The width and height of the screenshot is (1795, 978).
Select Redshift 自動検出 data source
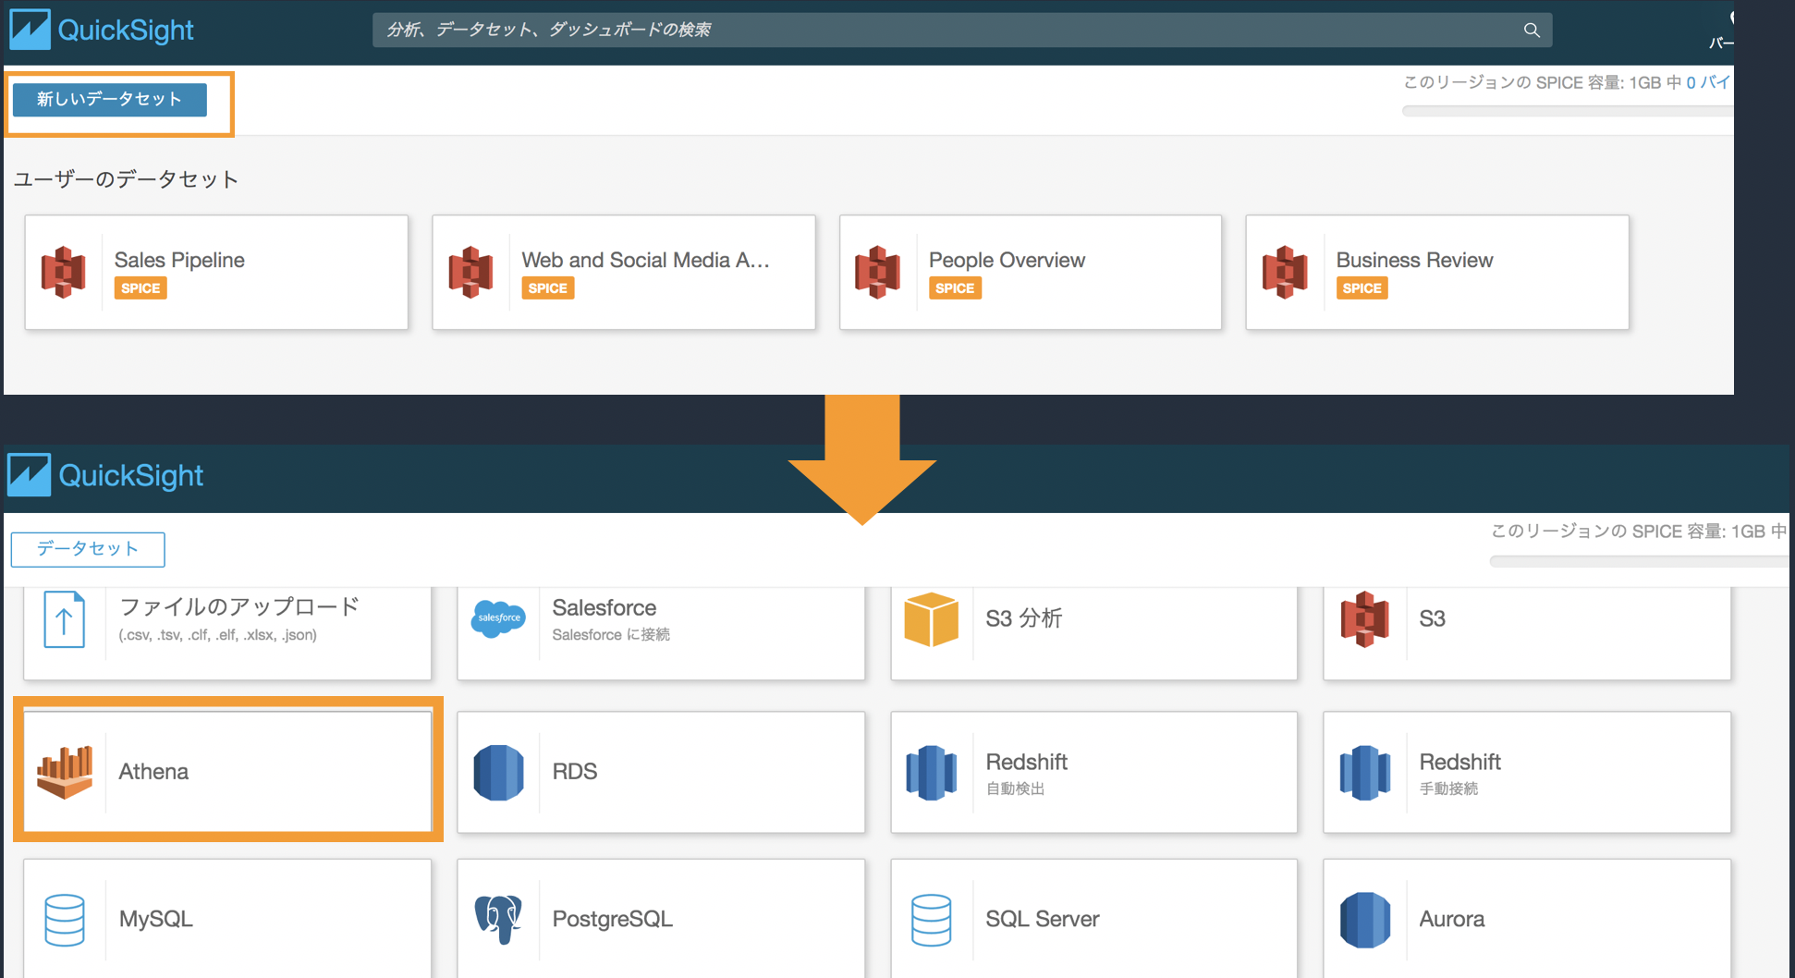point(1093,771)
